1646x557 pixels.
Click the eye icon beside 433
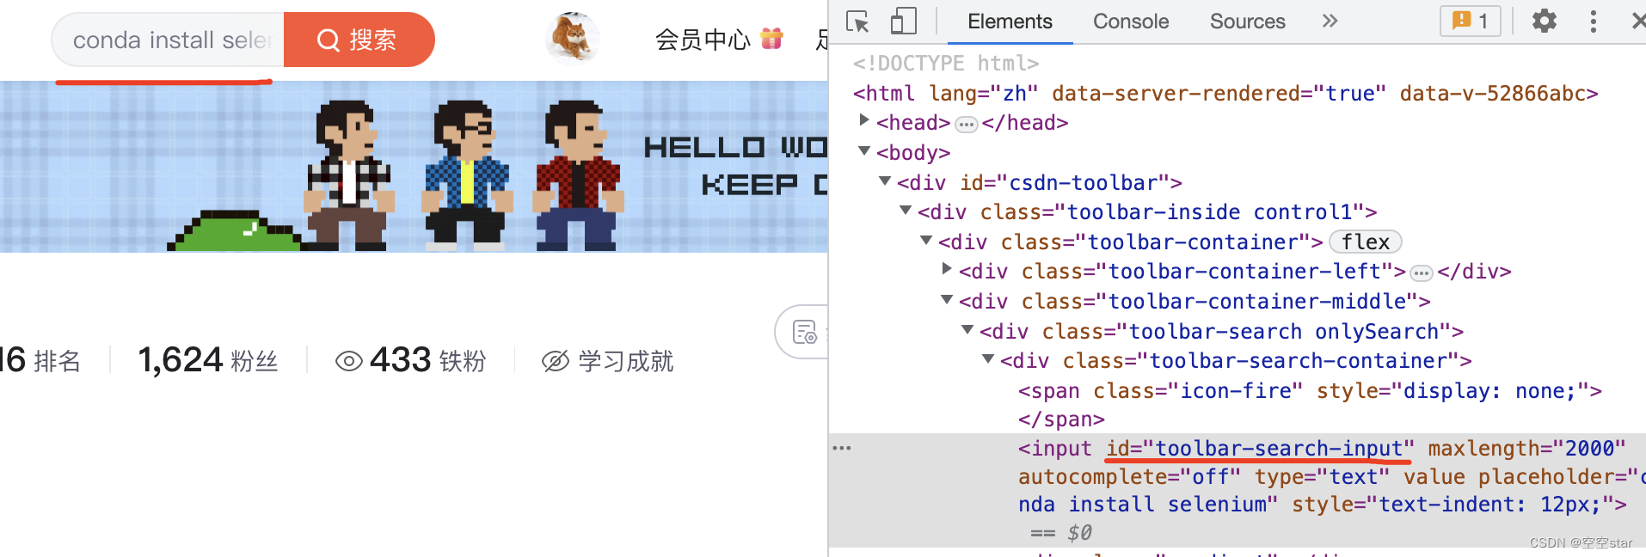pyautogui.click(x=348, y=361)
